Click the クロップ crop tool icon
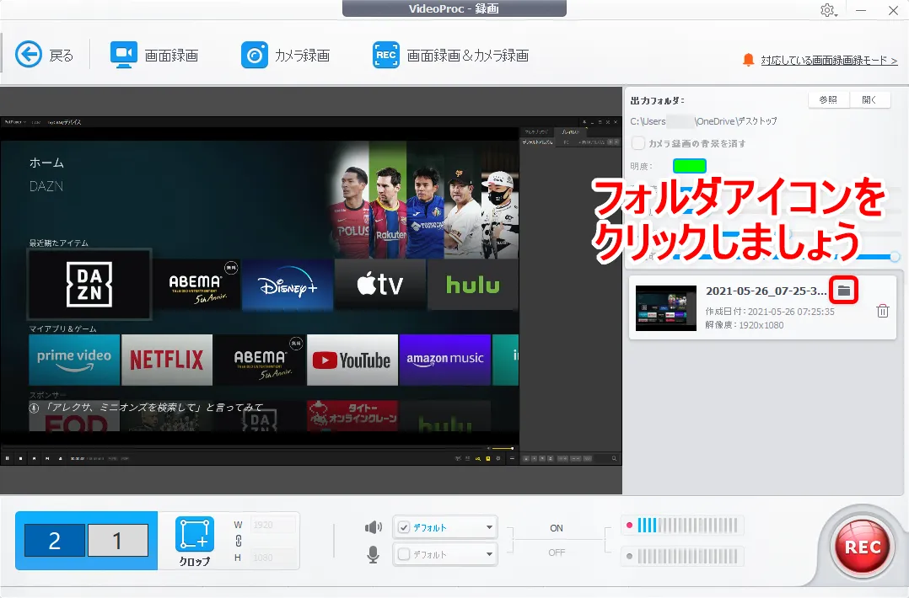 194,534
